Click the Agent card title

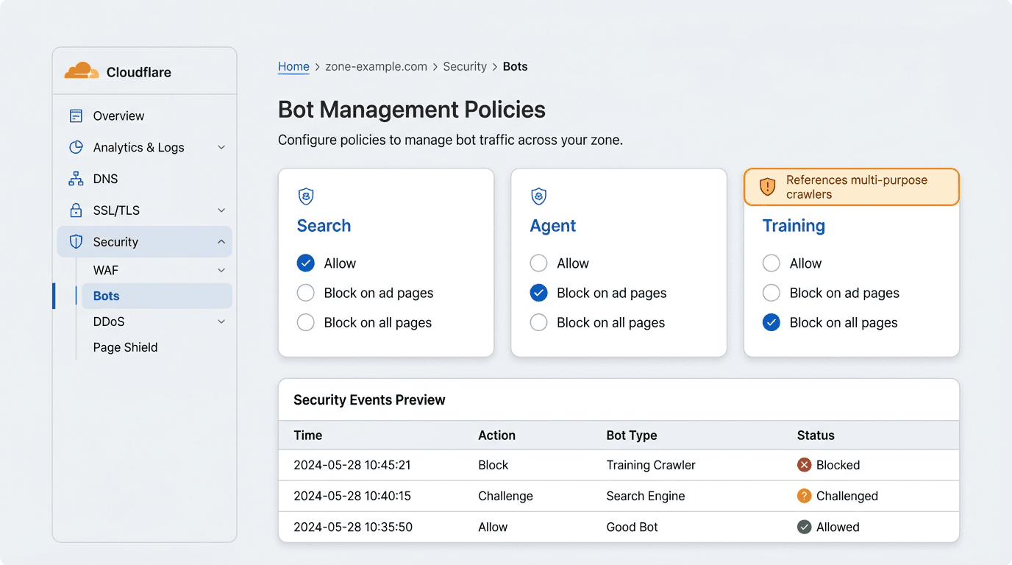click(x=553, y=226)
